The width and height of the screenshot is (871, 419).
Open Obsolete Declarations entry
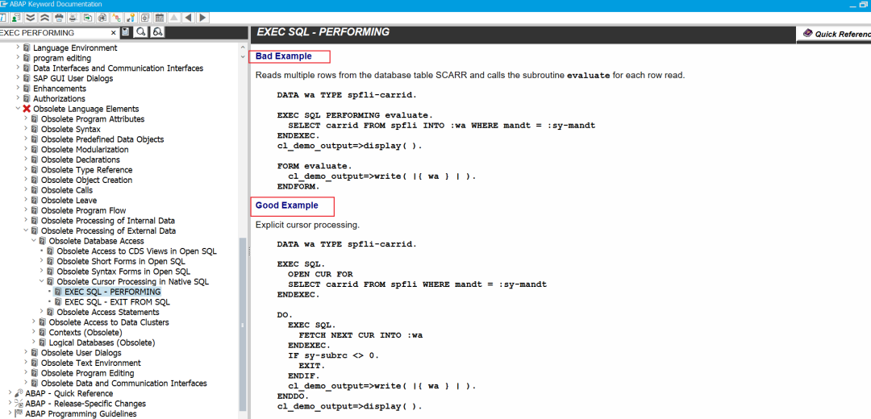(81, 160)
